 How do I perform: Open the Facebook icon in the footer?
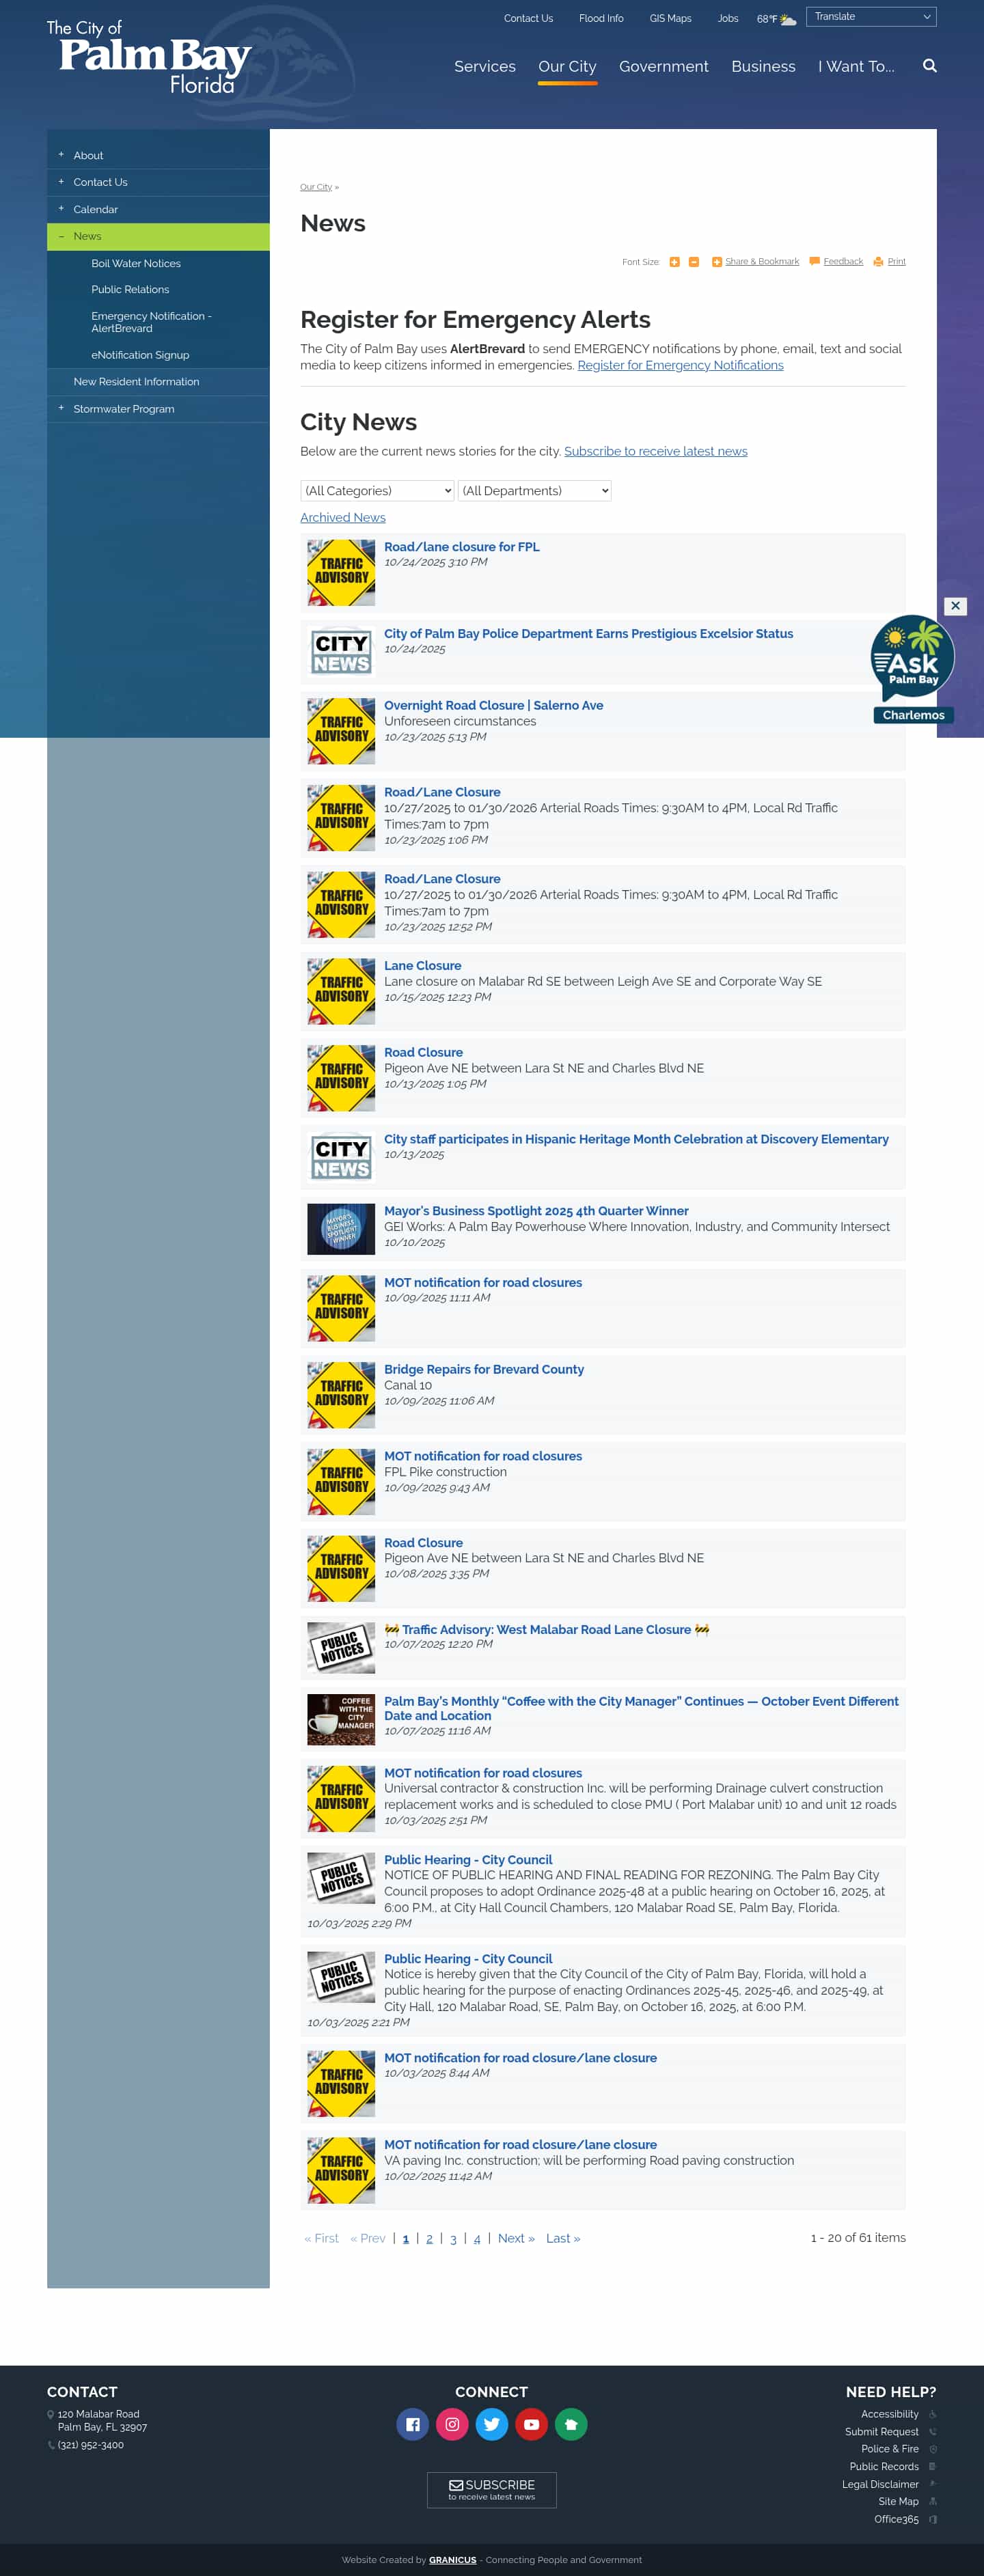[412, 2424]
